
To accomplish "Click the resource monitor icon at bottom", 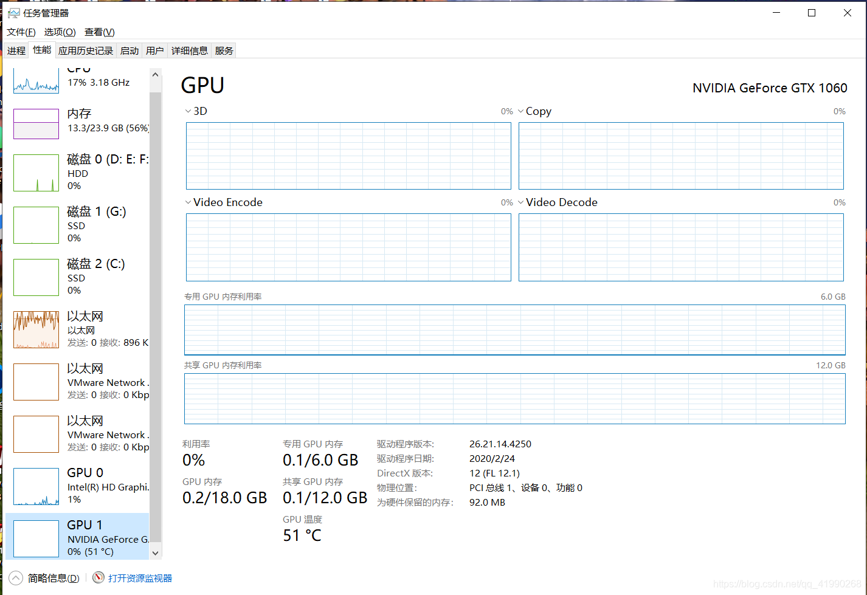I will click(98, 577).
